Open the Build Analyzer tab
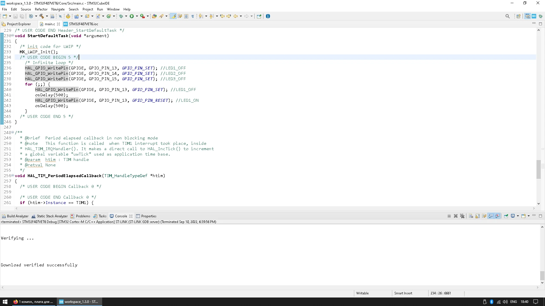This screenshot has width=545, height=306. [x=17, y=216]
